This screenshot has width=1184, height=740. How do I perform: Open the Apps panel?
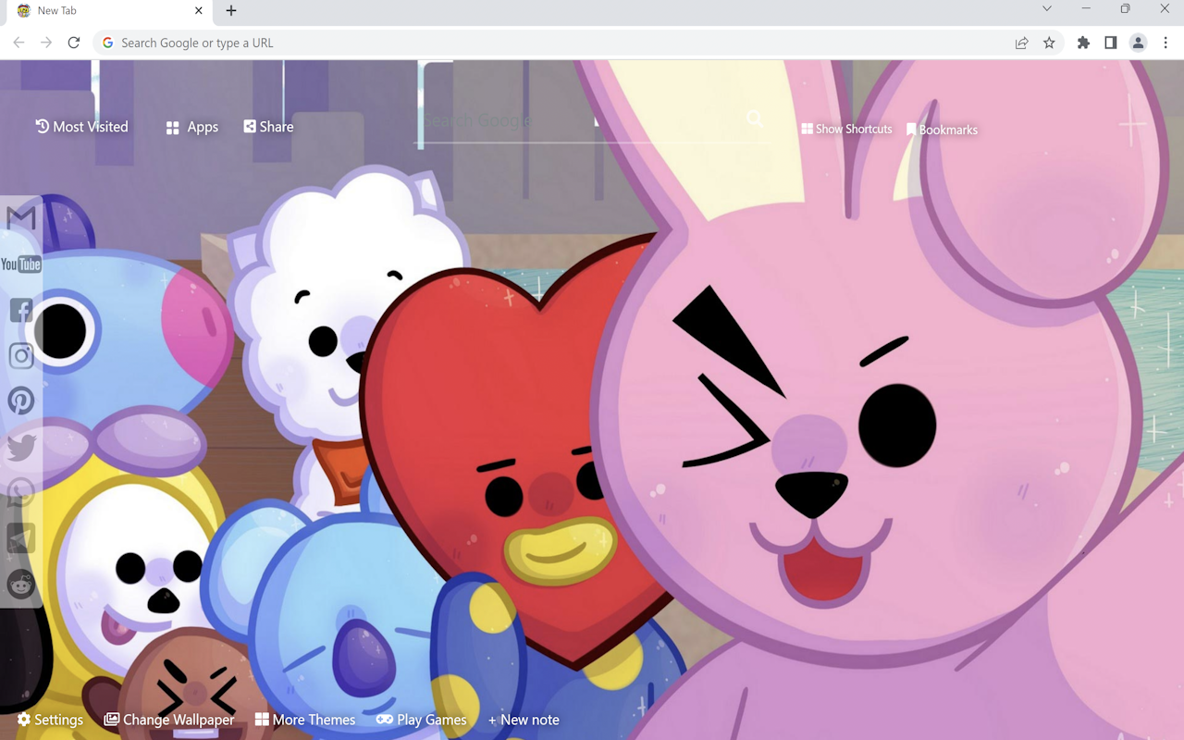[191, 127]
